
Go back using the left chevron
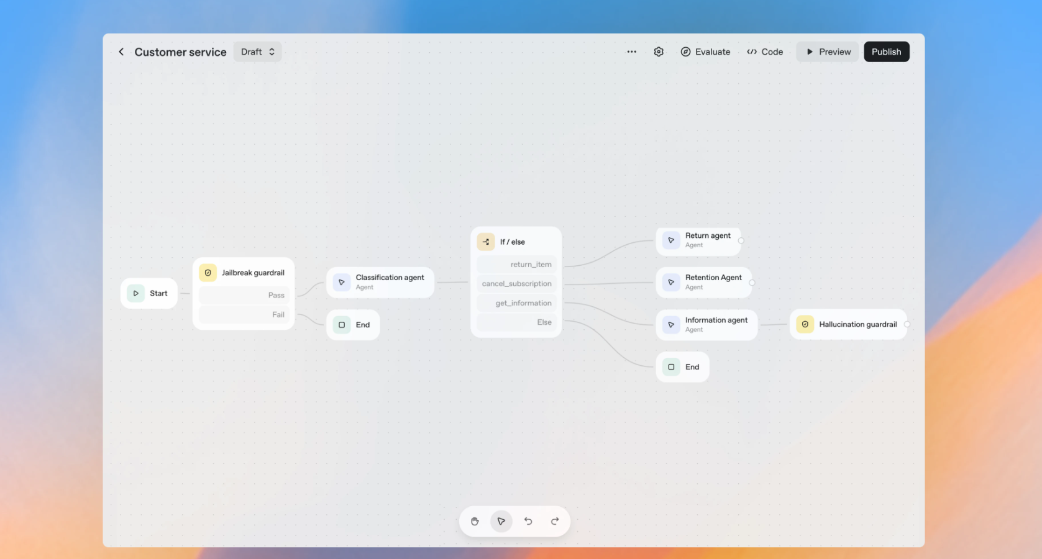[x=121, y=52]
